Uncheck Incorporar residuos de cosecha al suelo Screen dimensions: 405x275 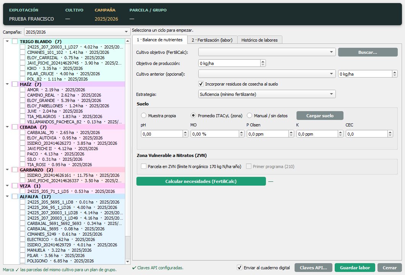pyautogui.click(x=201, y=84)
